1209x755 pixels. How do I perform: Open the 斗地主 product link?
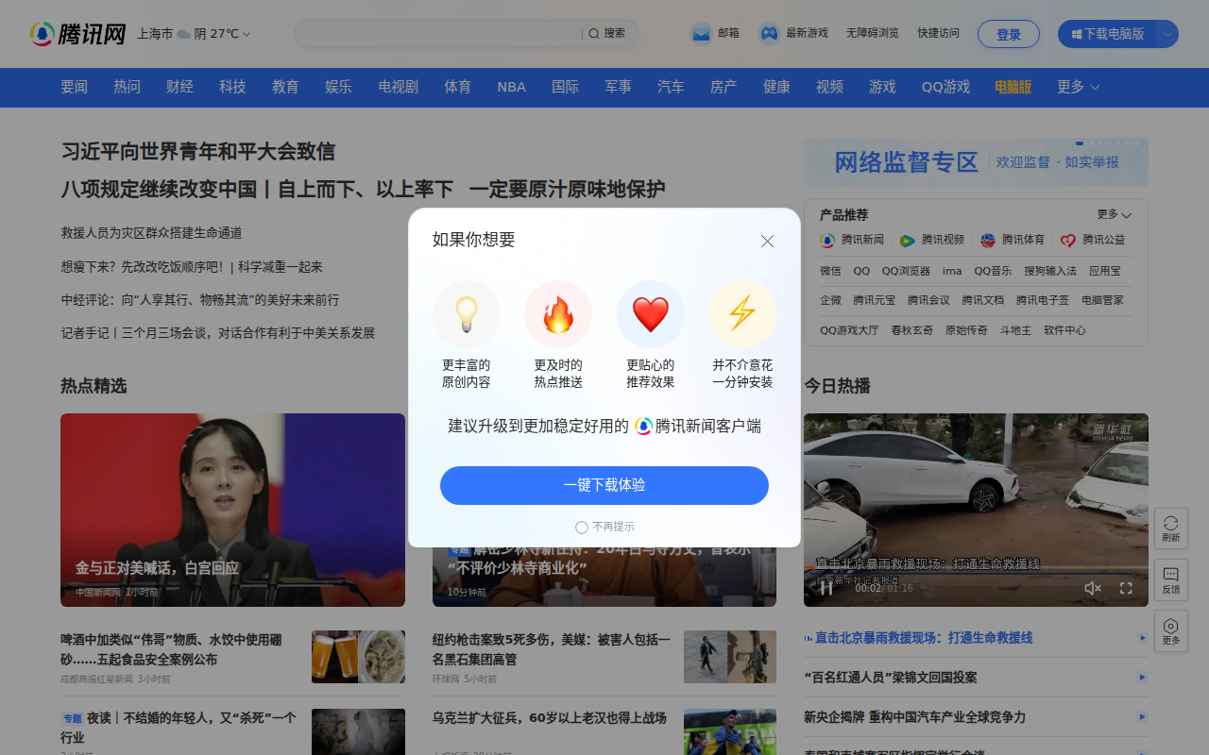coord(1015,330)
